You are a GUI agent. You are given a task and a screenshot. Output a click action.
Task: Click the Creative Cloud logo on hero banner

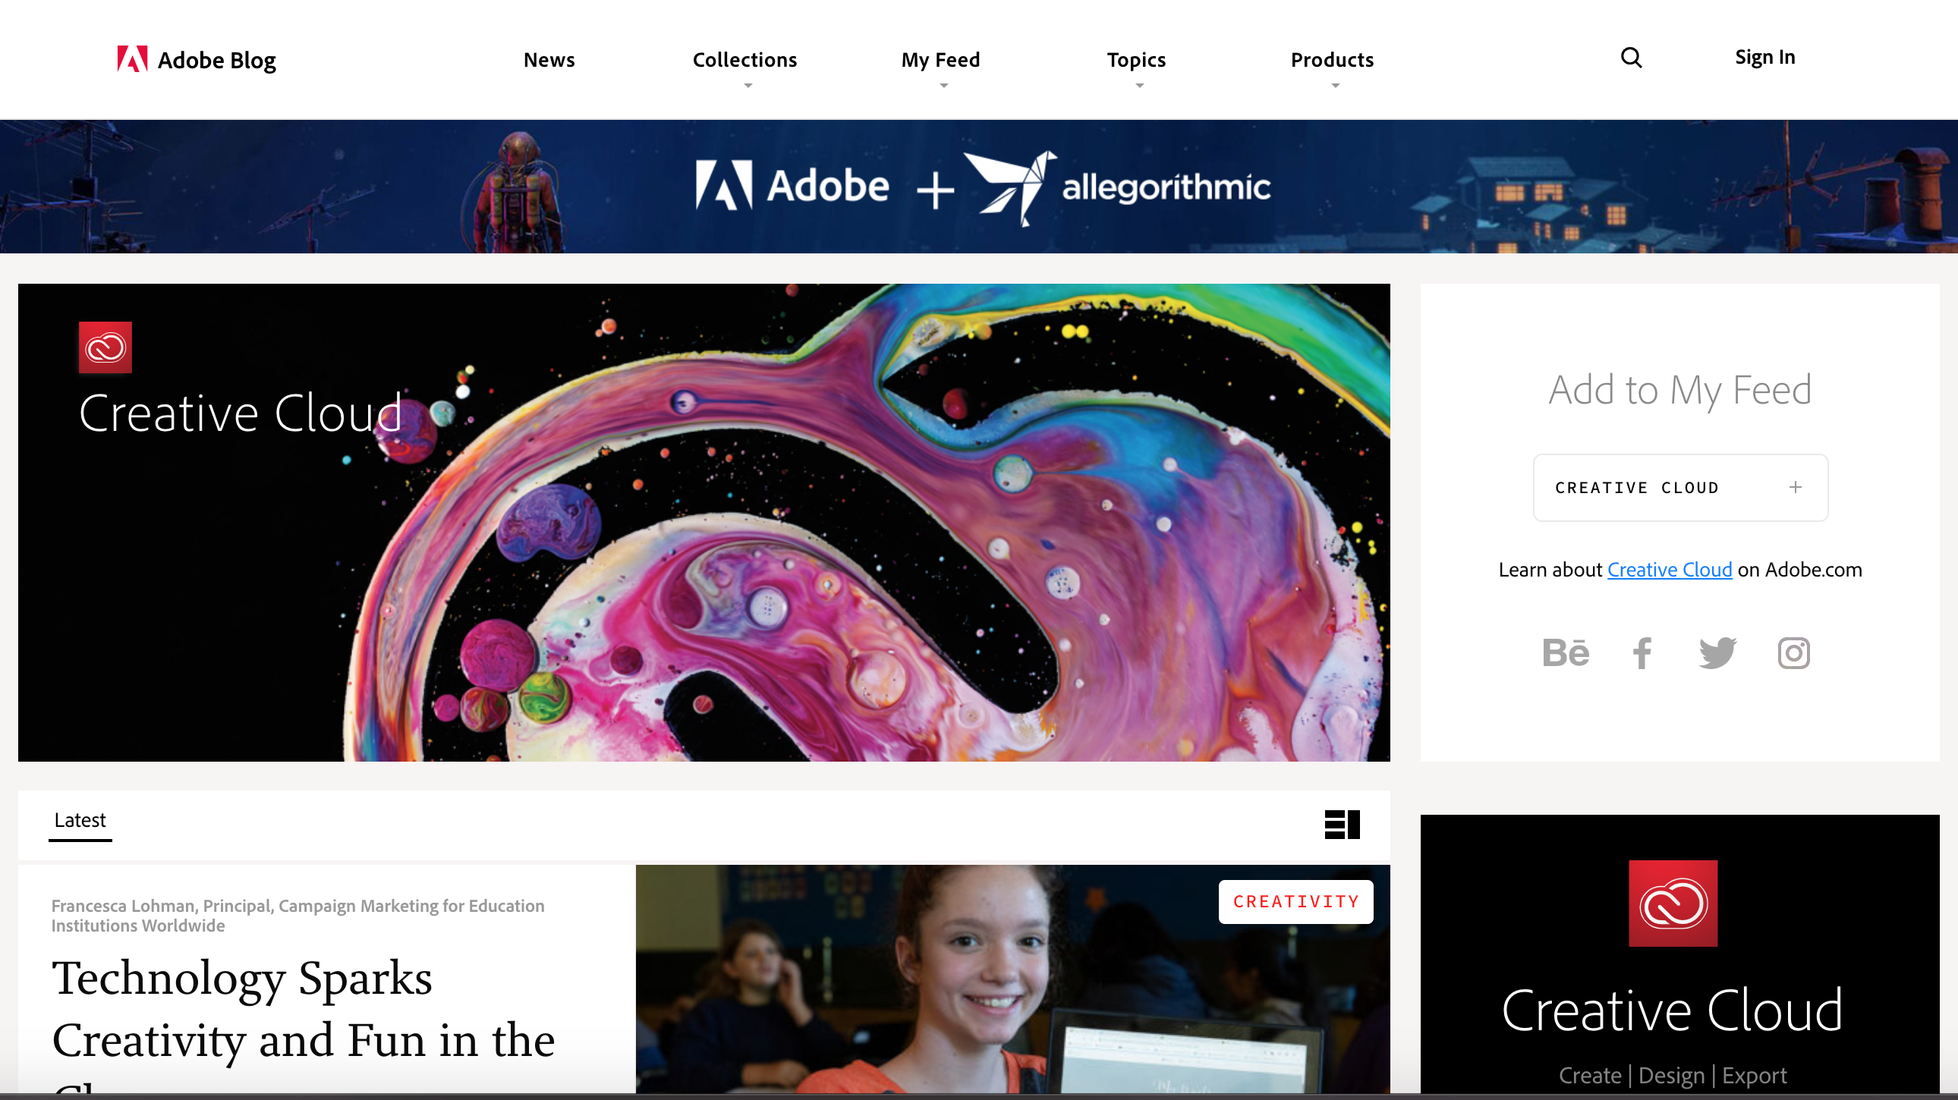pyautogui.click(x=105, y=348)
